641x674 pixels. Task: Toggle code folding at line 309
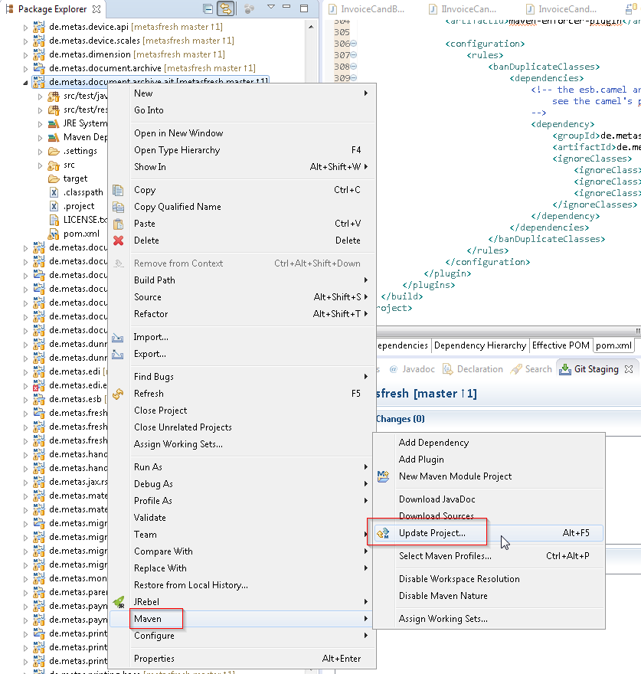click(354, 78)
